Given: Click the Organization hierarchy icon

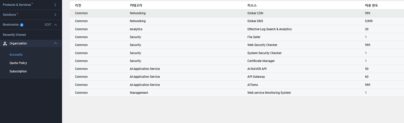Looking at the screenshot, I should tap(5, 43).
